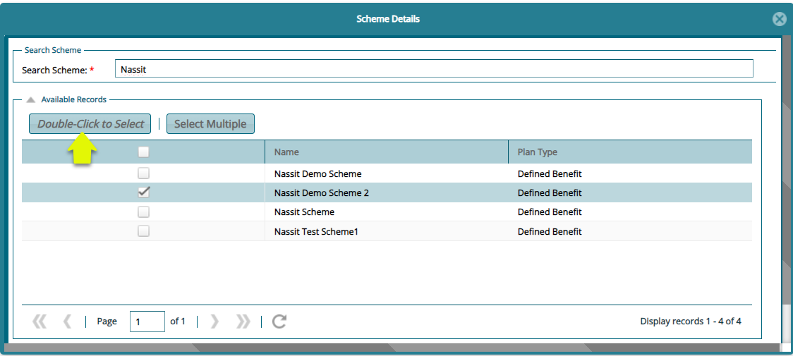
Task: Click the Select Multiple button
Action: [x=210, y=124]
